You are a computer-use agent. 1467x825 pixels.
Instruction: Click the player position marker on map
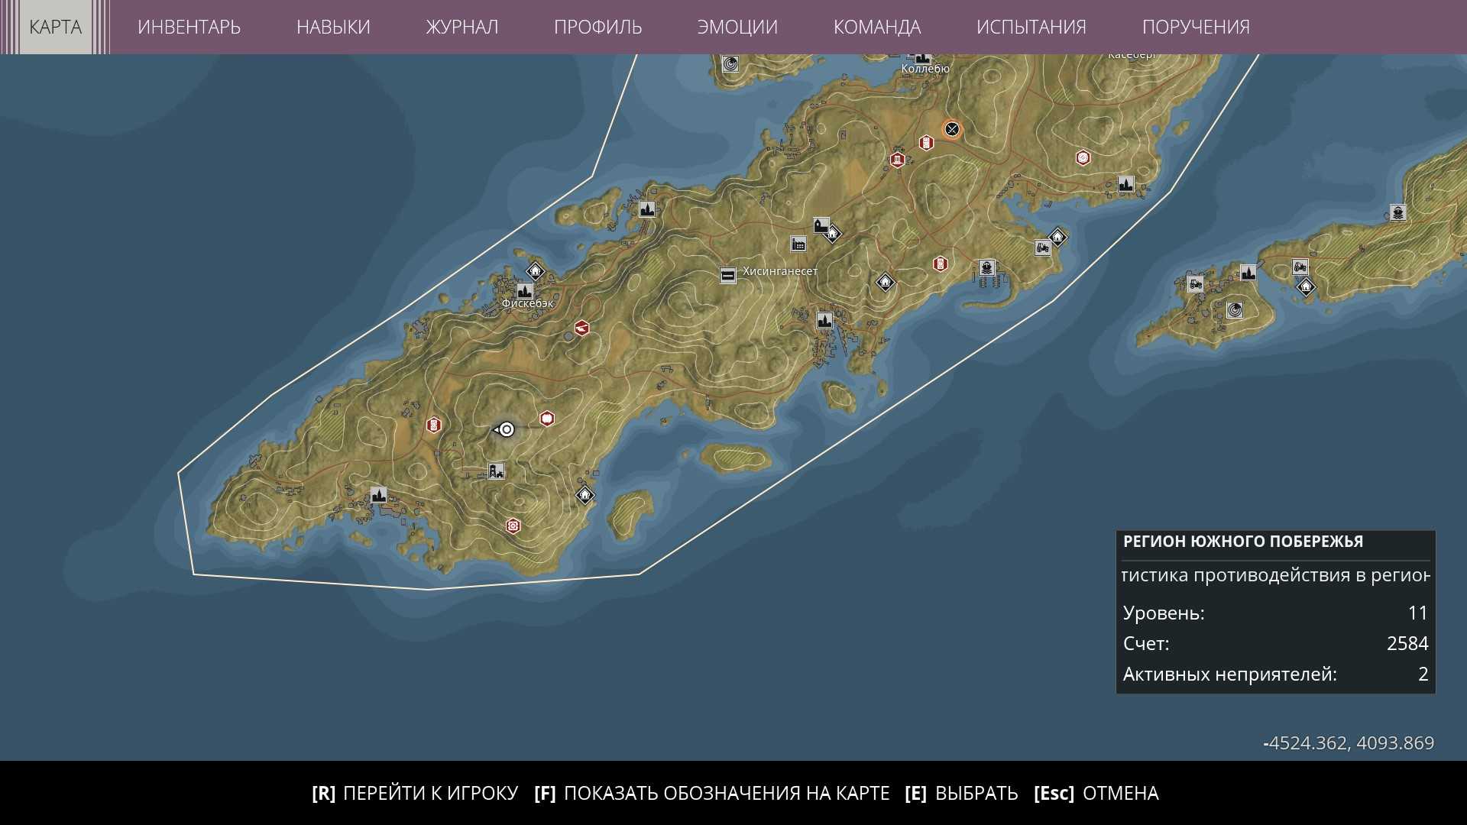coord(507,430)
